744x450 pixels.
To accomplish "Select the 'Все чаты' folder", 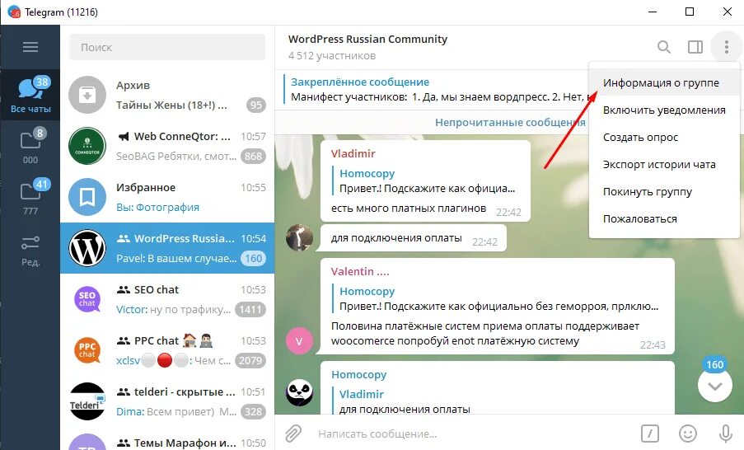I will pyautogui.click(x=30, y=95).
